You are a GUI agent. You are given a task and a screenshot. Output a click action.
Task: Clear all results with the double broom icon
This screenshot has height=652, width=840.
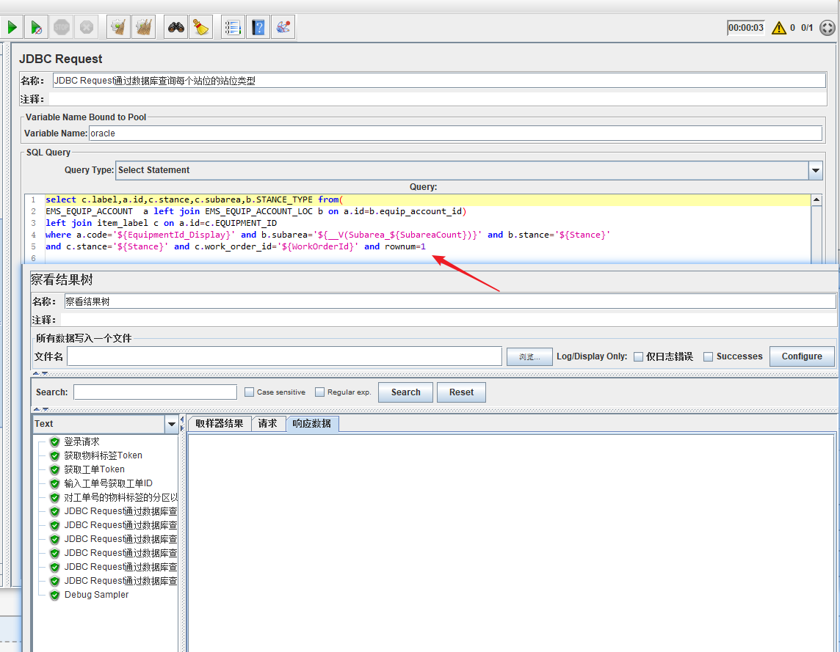(144, 26)
